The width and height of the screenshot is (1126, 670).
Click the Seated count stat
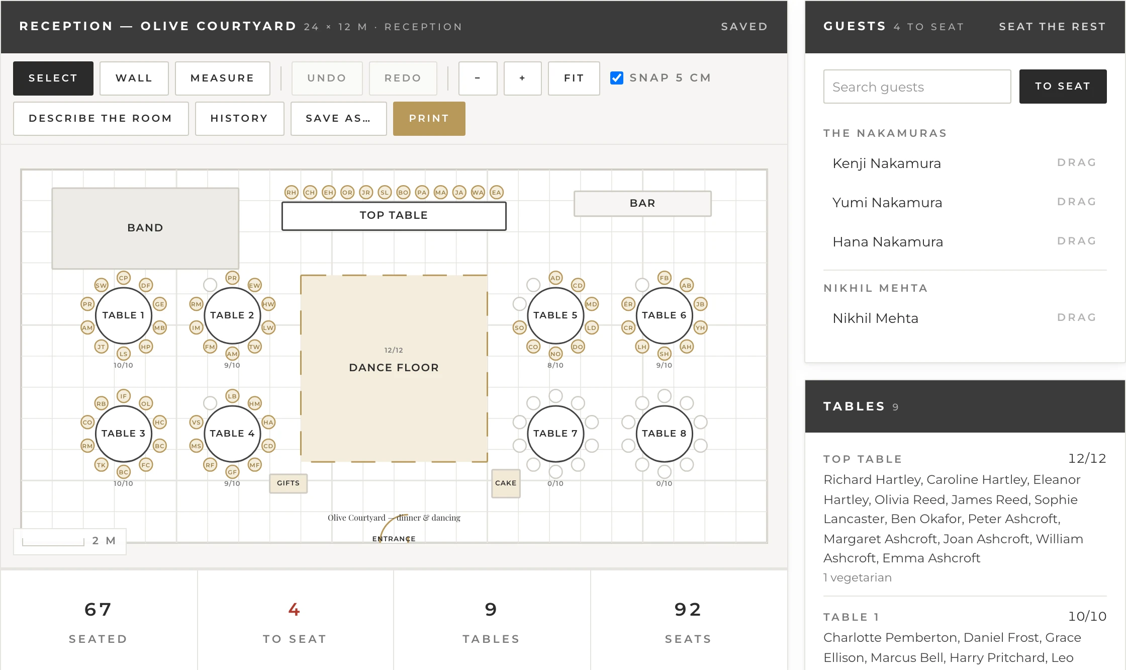pyautogui.click(x=99, y=622)
